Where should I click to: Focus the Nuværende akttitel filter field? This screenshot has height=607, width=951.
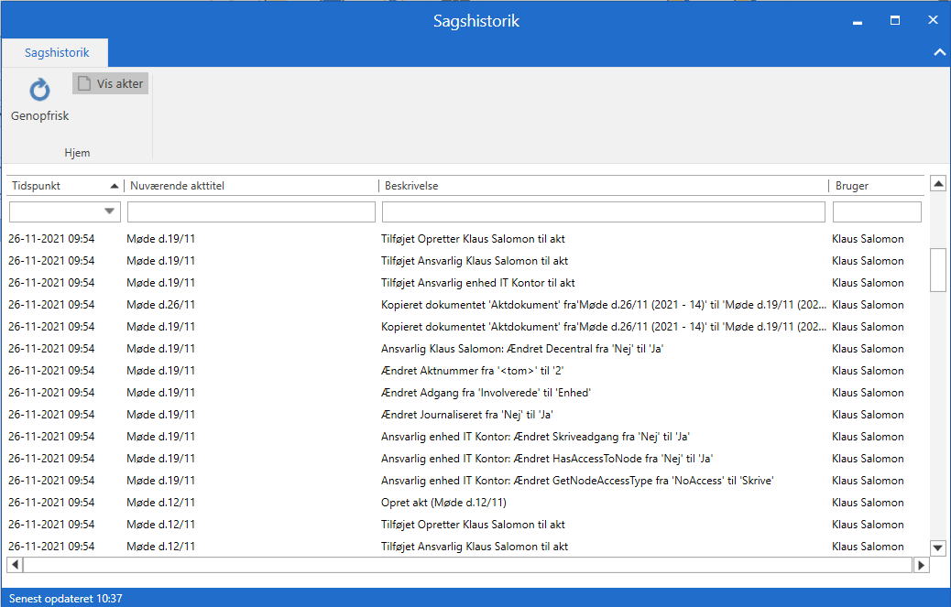pyautogui.click(x=251, y=212)
